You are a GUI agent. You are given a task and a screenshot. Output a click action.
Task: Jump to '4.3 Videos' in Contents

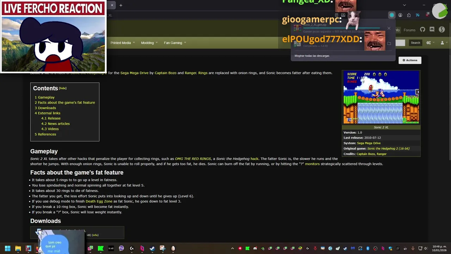[50, 129]
